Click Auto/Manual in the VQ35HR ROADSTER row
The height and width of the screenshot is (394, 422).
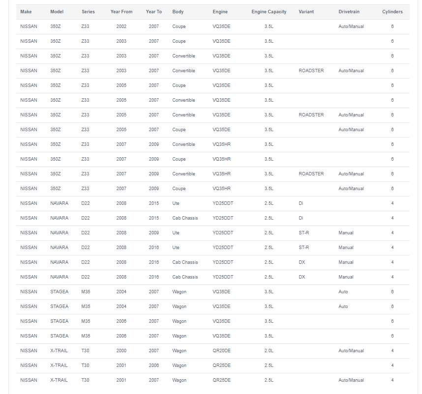point(351,174)
